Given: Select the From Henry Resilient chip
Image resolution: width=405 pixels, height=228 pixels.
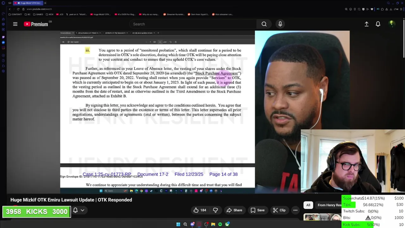Looking at the screenshot, I should 329,205.
